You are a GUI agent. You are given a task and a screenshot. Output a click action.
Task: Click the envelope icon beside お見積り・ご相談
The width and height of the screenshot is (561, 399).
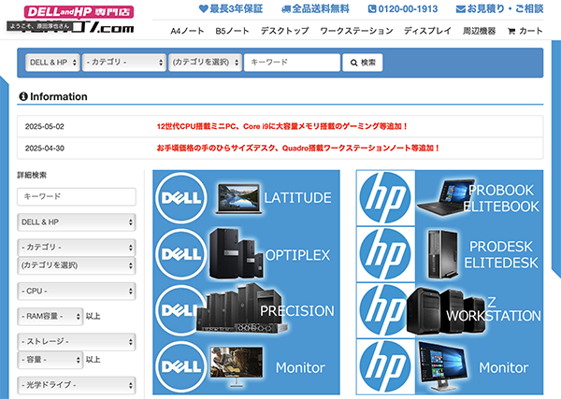(x=460, y=9)
